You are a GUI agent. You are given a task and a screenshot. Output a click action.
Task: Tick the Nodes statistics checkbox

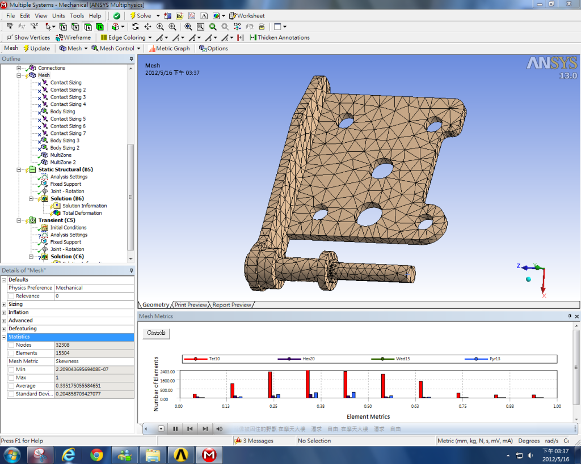(12, 345)
